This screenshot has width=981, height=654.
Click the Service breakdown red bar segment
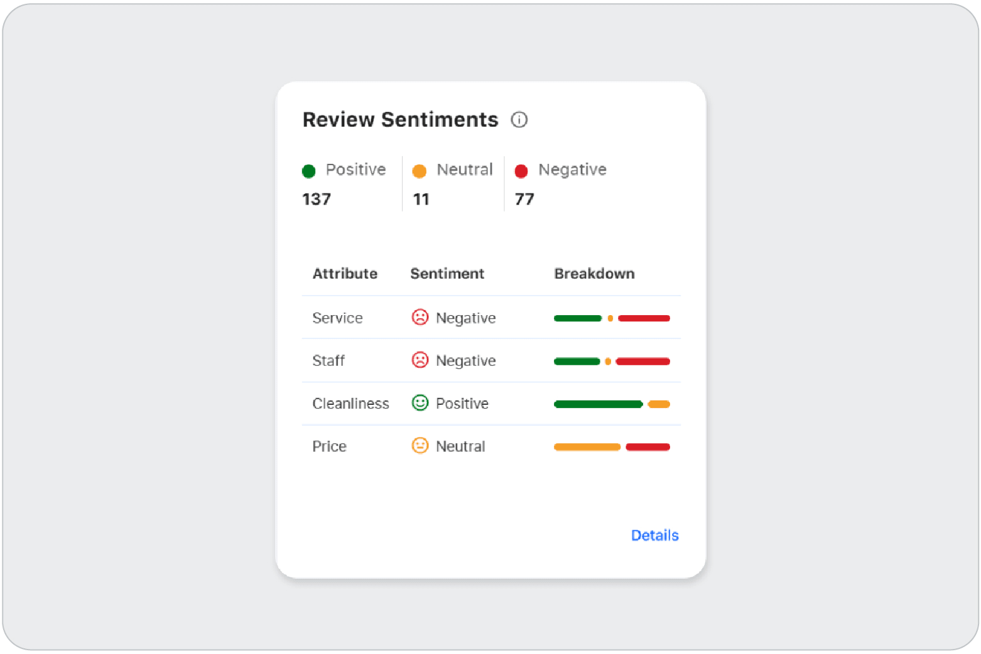644,318
